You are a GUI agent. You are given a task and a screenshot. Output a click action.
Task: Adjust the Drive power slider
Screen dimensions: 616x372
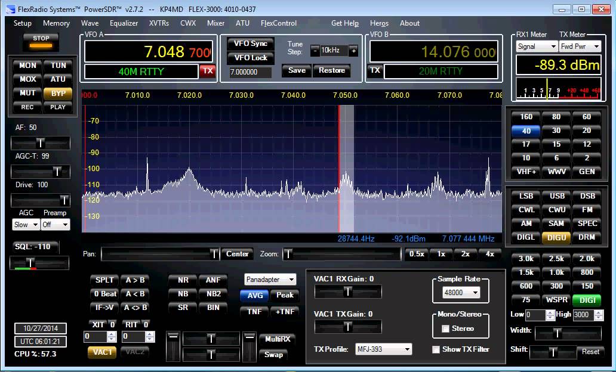coord(41,200)
